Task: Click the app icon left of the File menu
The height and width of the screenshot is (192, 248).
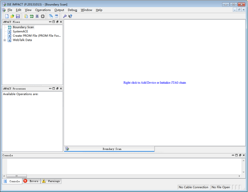Action: (x=4, y=10)
